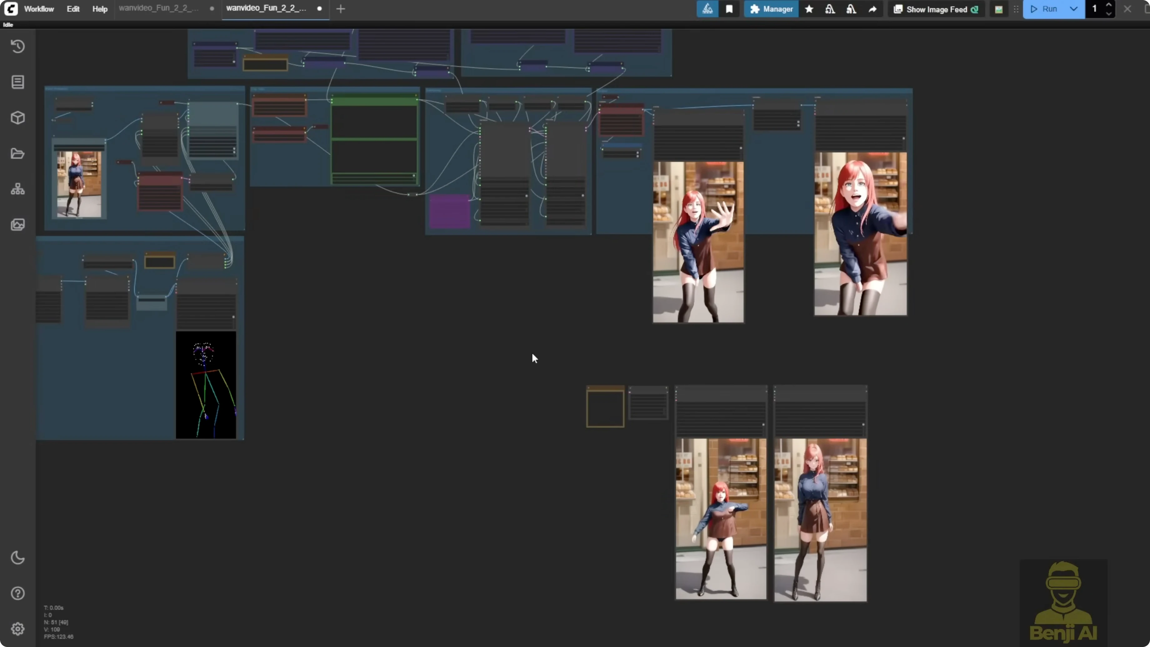Click the bookmark workflow icon
This screenshot has height=647, width=1150.
729,9
